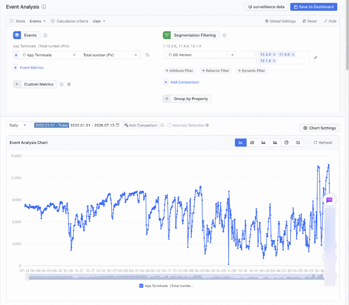Enable the Anomaly Detection checkbox
Image resolution: width=349 pixels, height=305 pixels.
(170, 125)
